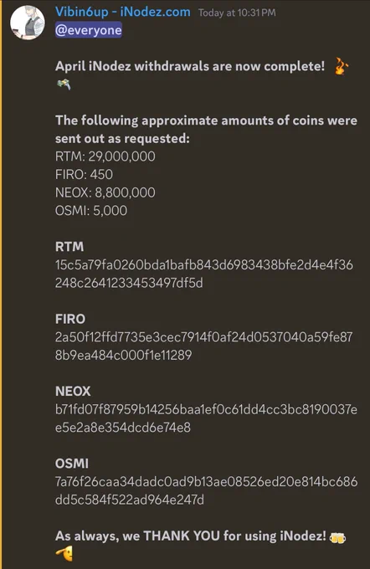Image resolution: width=370 pixels, height=569 pixels.
Task: Click the NEOX transaction hash text
Action: (206, 418)
